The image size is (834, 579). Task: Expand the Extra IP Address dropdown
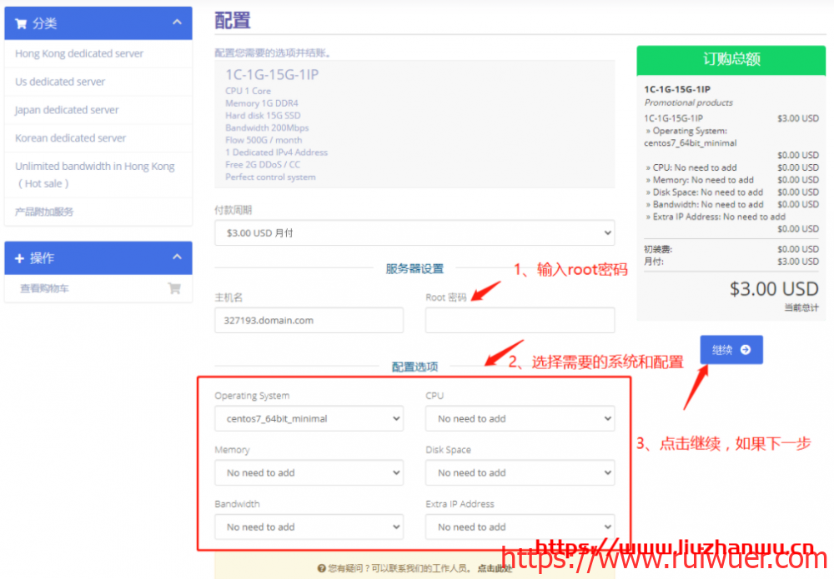(520, 527)
